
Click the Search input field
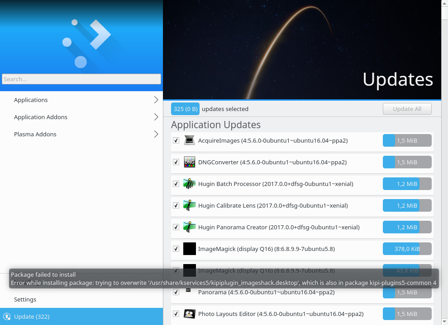(x=81, y=79)
